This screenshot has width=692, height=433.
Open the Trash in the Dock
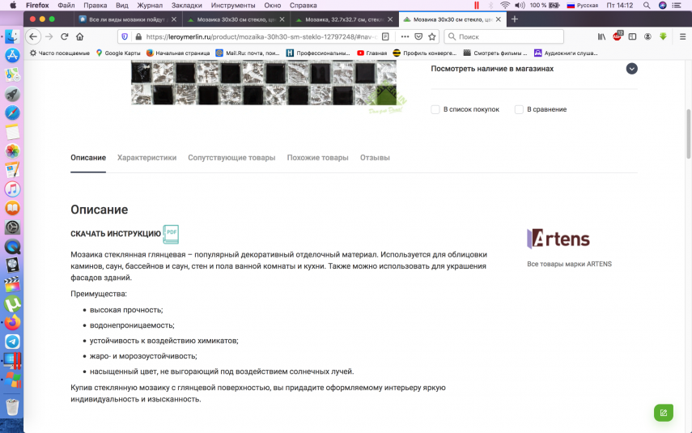pyautogui.click(x=12, y=406)
